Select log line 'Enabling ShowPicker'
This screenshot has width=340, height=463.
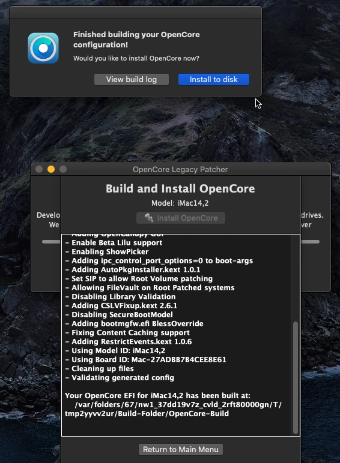pyautogui.click(x=107, y=251)
